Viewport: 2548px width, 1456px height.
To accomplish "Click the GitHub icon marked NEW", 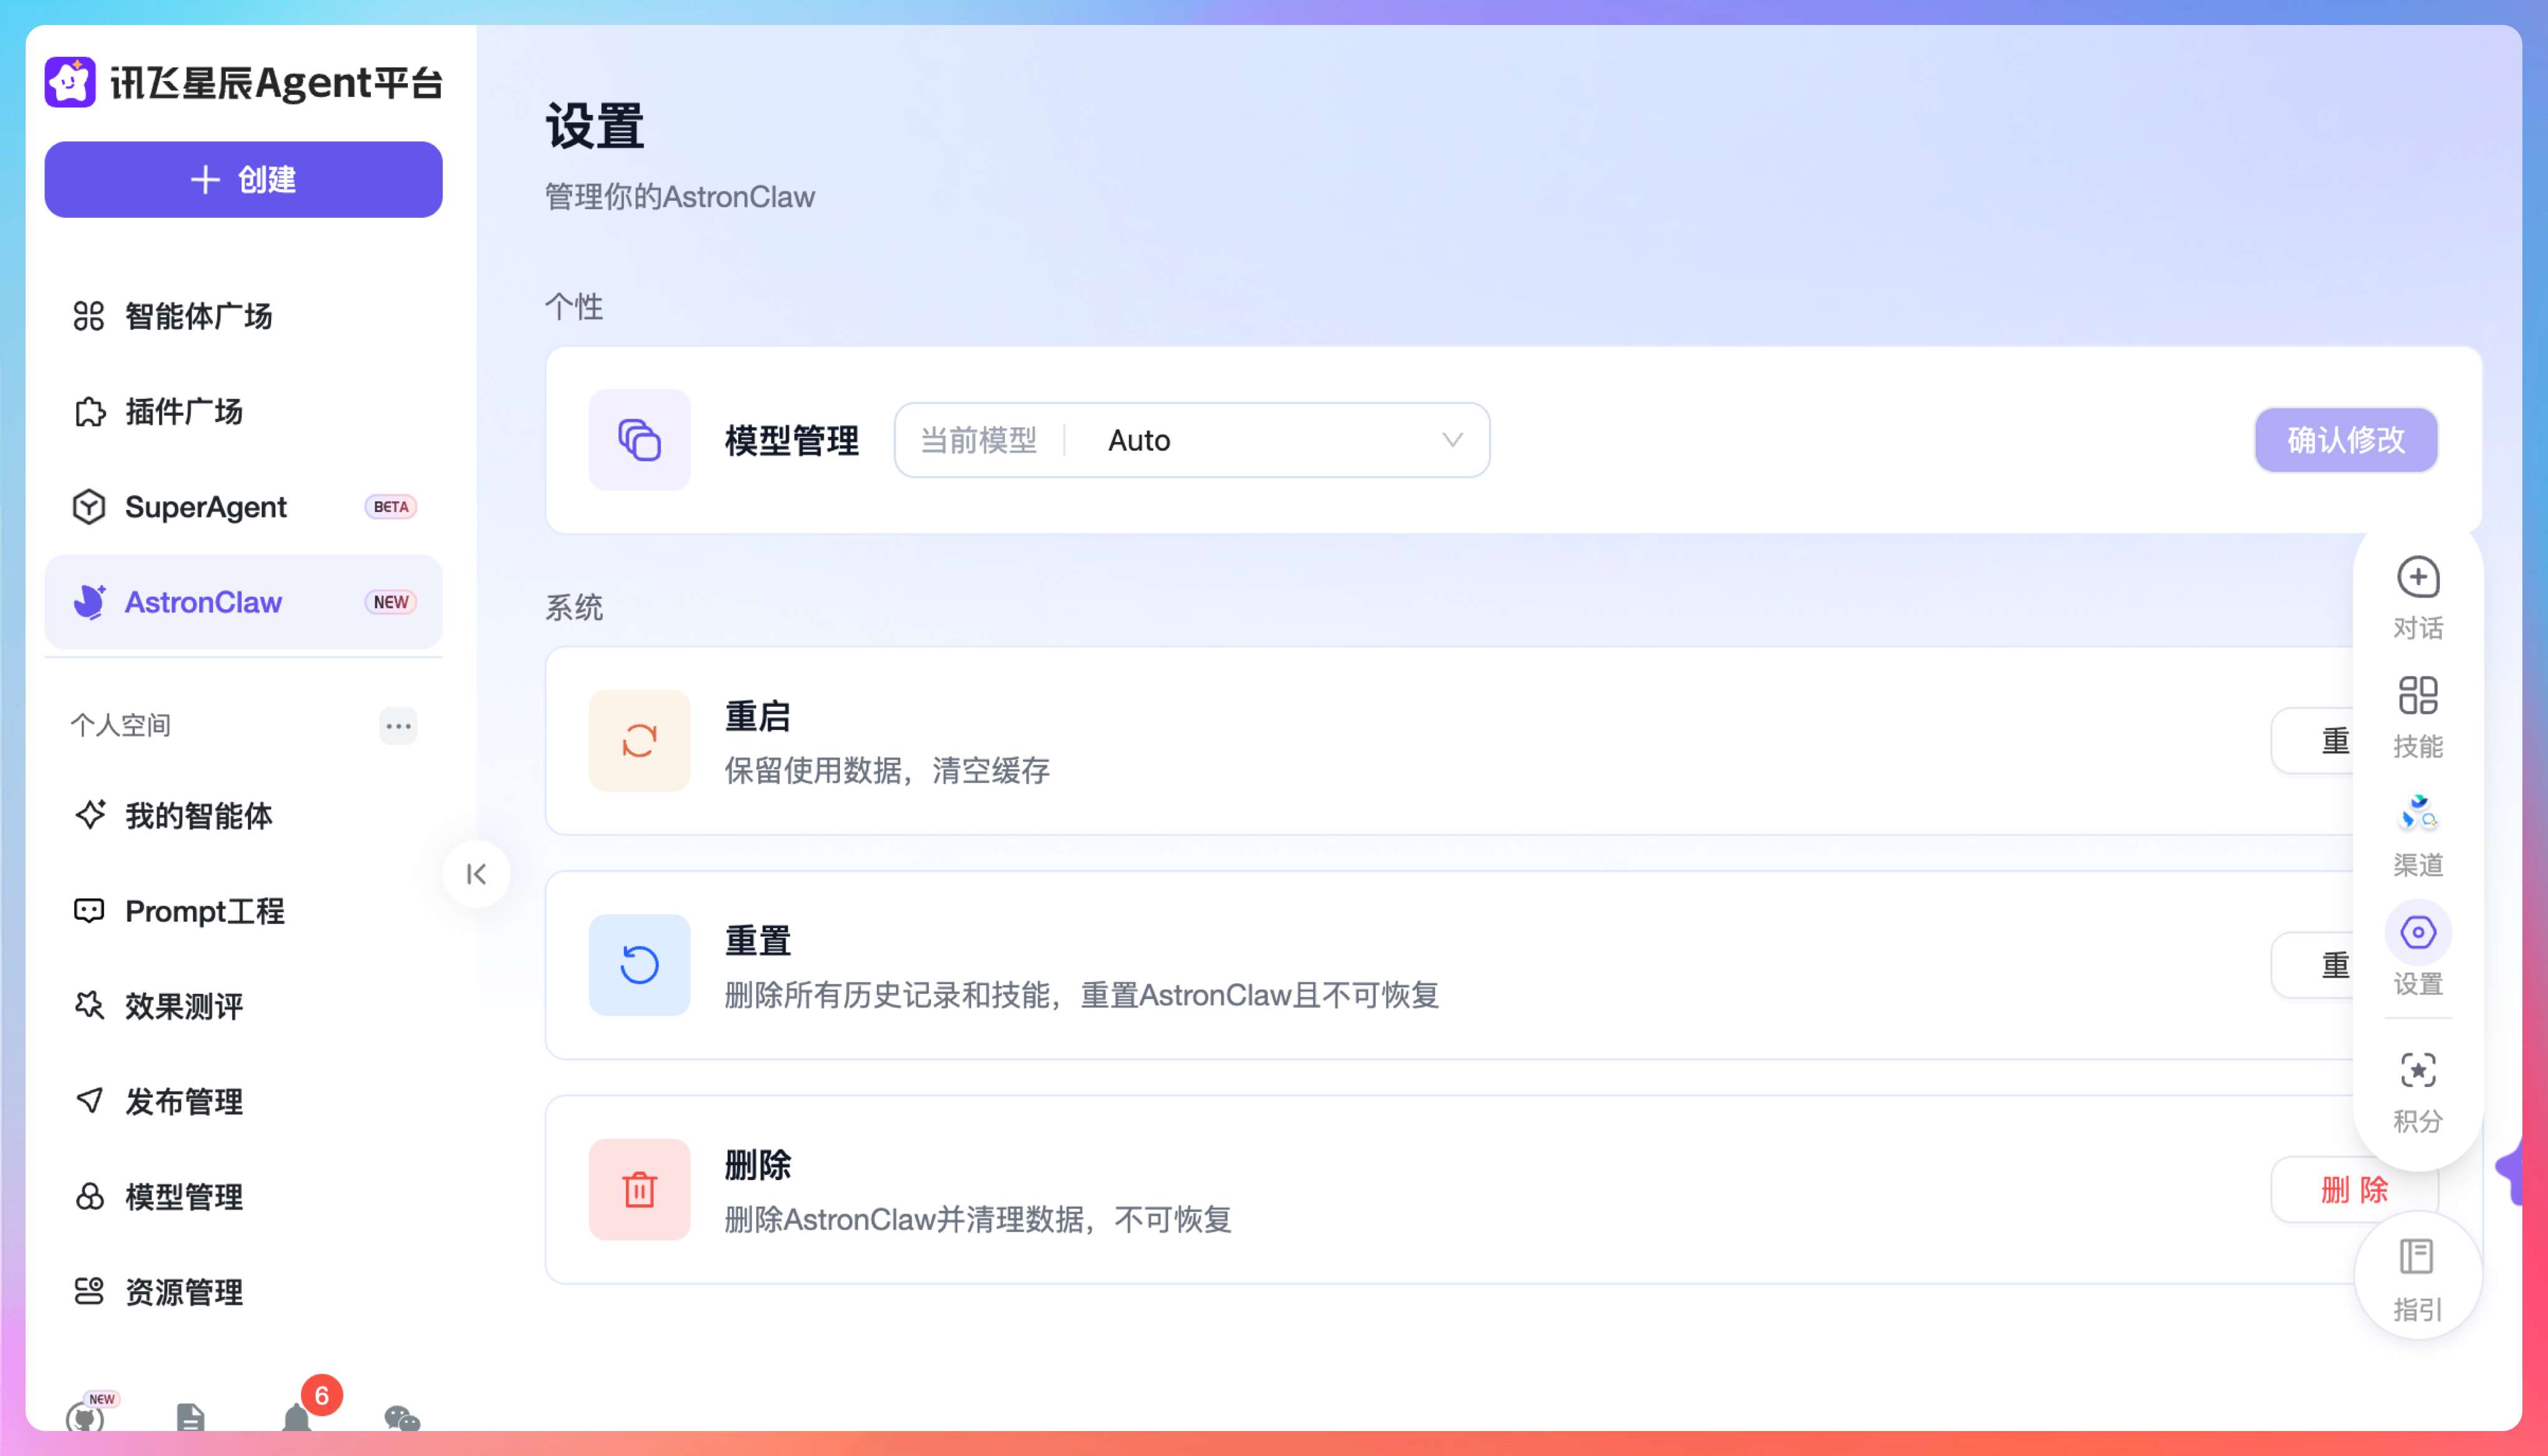I will [x=85, y=1418].
